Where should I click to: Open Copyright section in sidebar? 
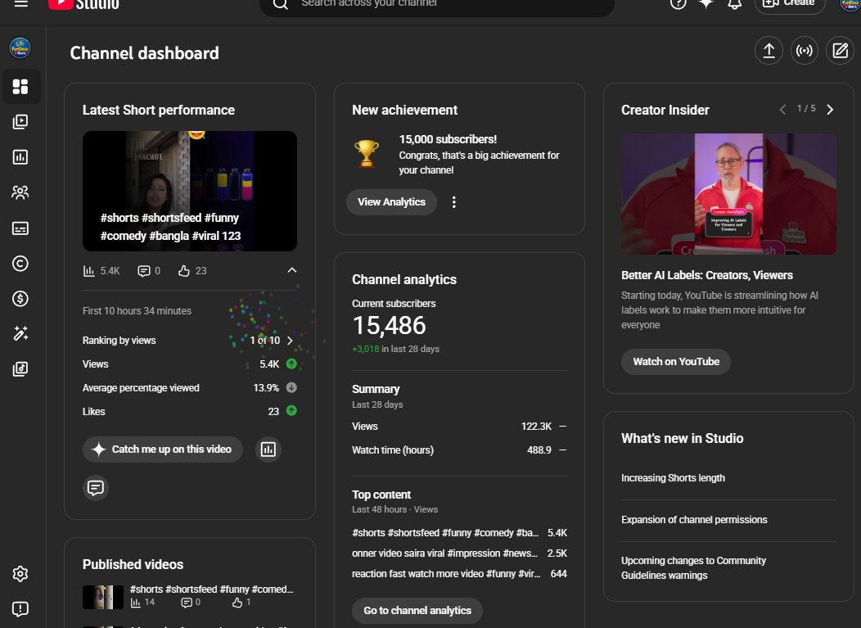point(20,263)
